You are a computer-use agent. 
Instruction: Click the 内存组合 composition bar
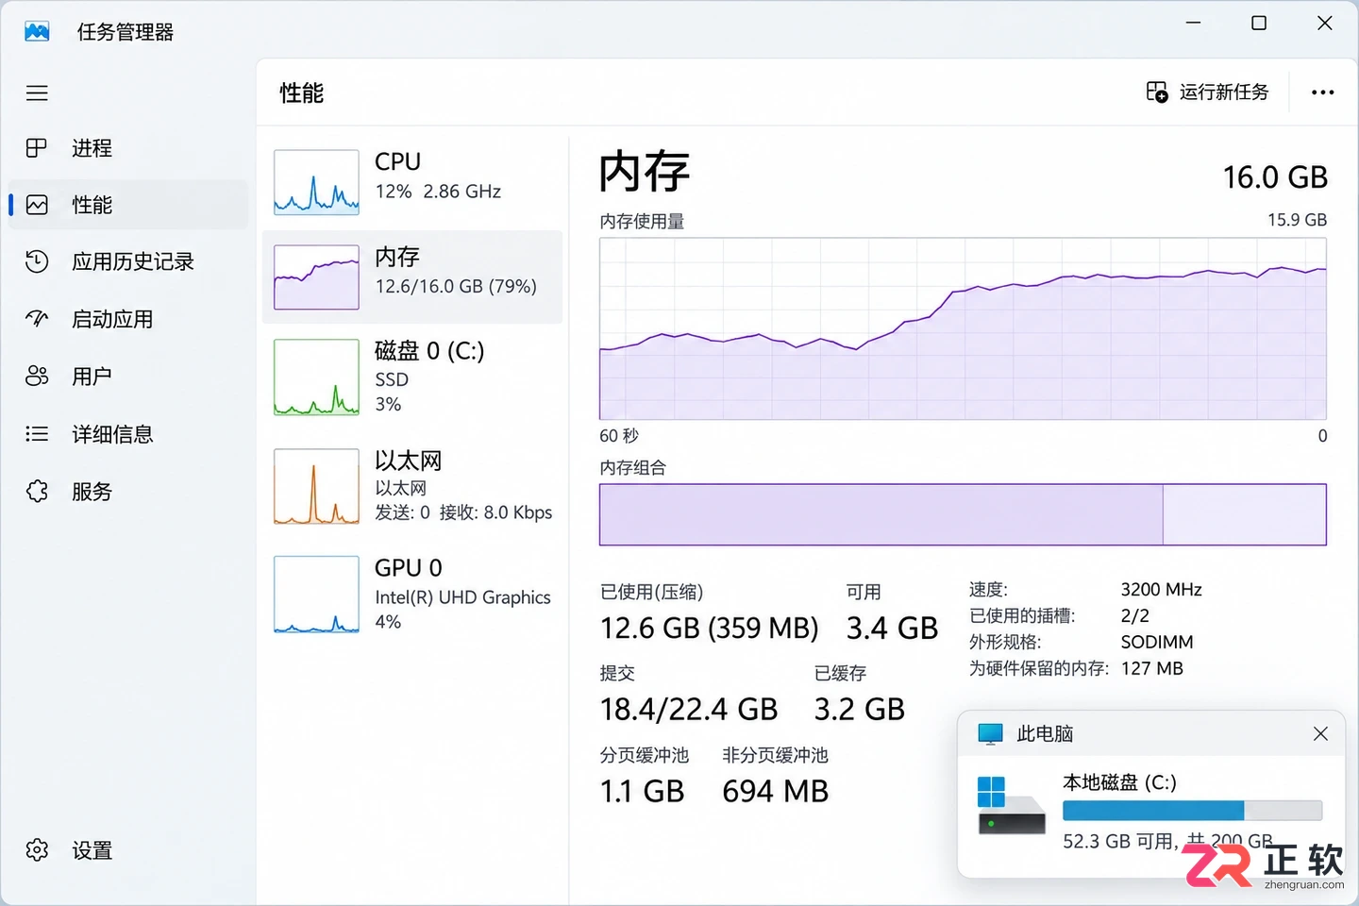[x=963, y=514]
